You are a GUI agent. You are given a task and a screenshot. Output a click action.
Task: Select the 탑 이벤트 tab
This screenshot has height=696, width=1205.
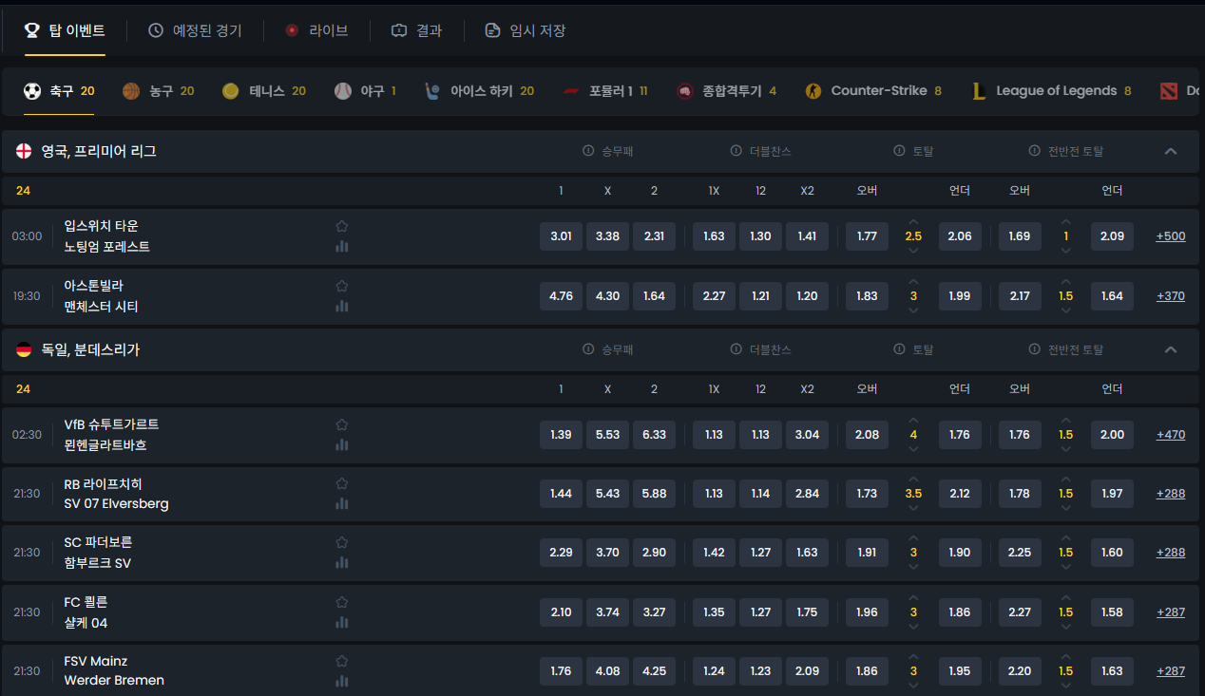pyautogui.click(x=65, y=30)
